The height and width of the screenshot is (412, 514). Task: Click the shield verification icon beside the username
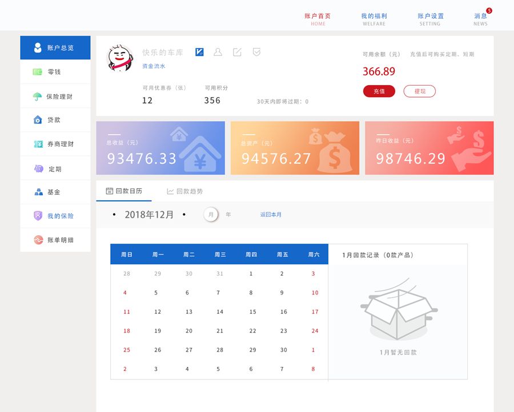point(256,52)
